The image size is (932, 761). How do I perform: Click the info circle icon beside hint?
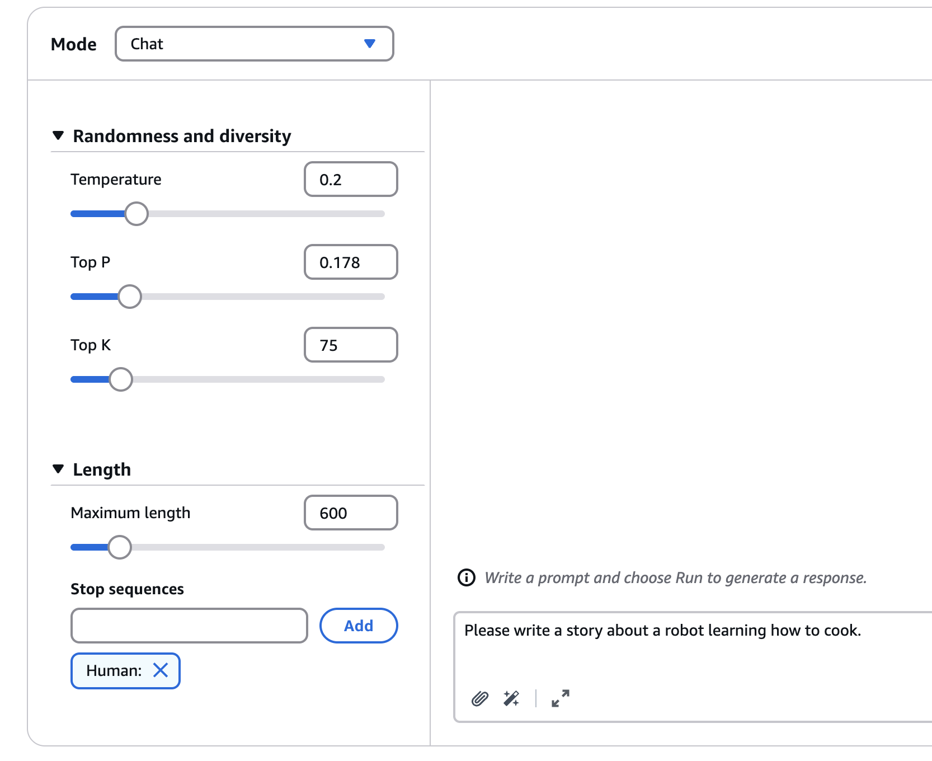pos(467,577)
